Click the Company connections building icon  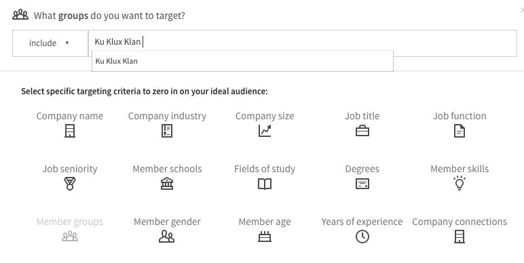click(x=460, y=237)
